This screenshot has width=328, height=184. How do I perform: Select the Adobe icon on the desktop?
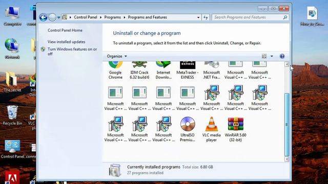[12, 177]
